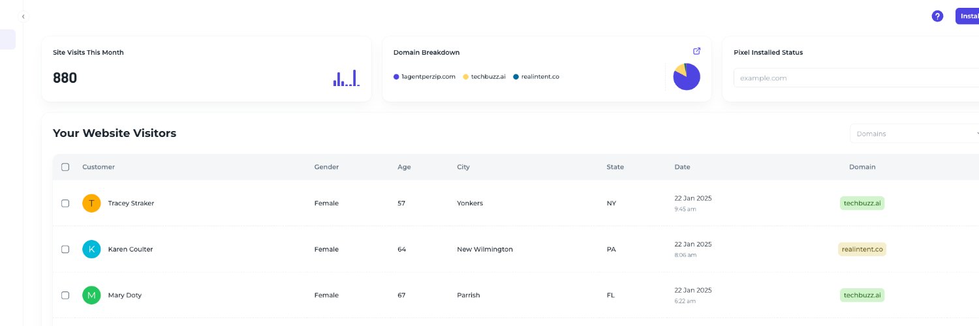Click the 8:06 am timestamp
979x326 pixels.
coord(685,255)
